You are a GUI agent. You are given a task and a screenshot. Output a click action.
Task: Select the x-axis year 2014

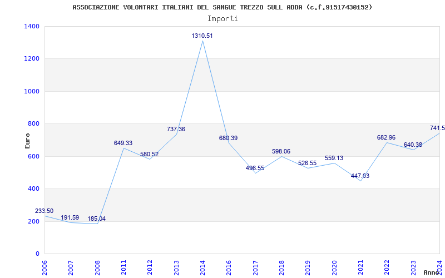coord(202,267)
